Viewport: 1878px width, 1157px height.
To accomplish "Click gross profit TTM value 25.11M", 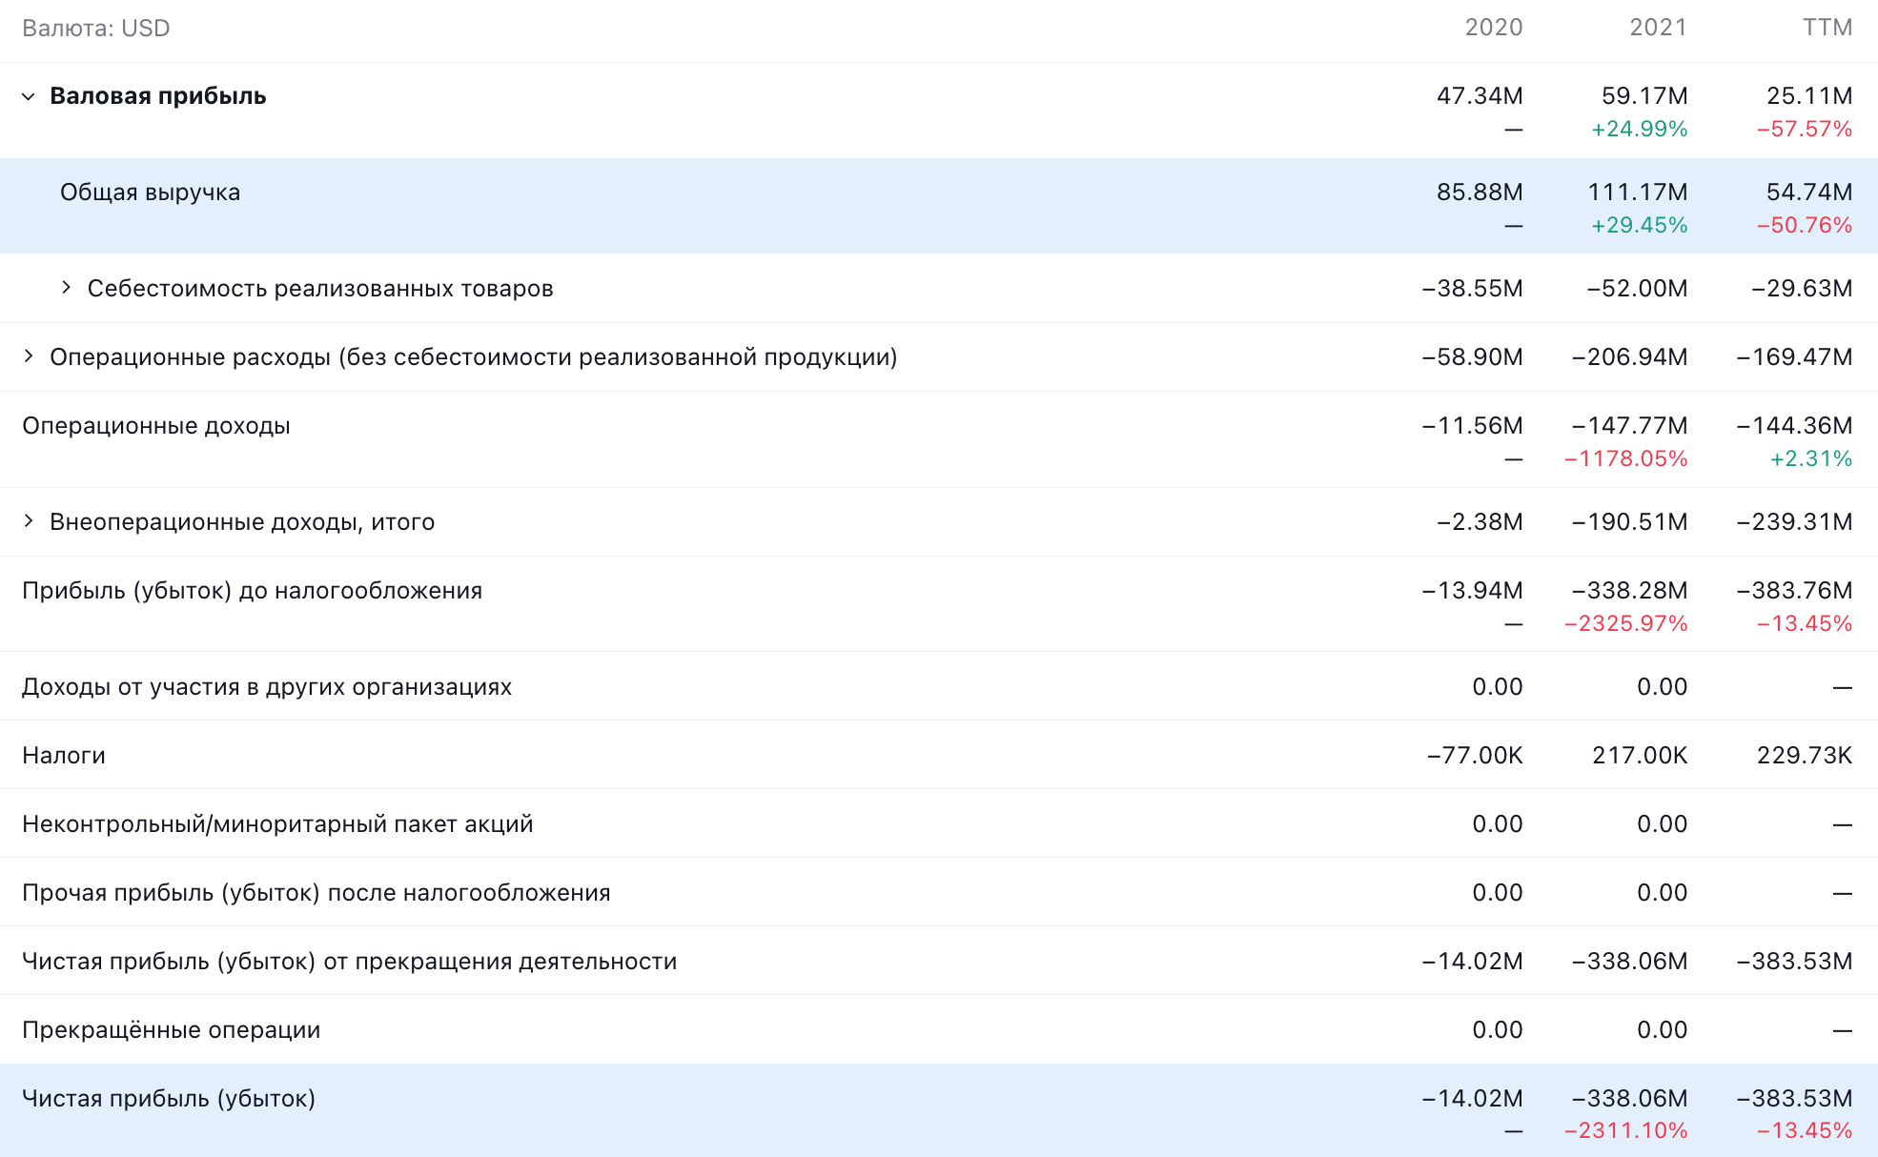I will point(1809,96).
